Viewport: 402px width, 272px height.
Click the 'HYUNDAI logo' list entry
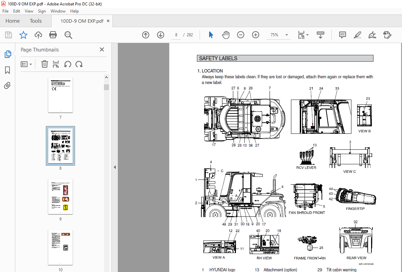point(222,270)
